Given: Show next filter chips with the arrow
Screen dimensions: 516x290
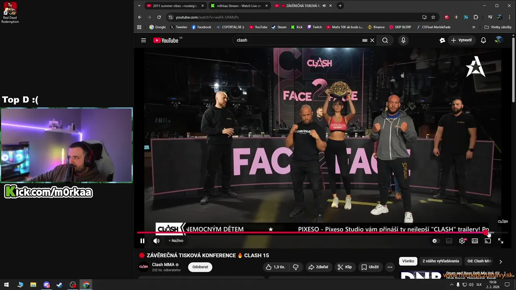Looking at the screenshot, I should point(501,261).
